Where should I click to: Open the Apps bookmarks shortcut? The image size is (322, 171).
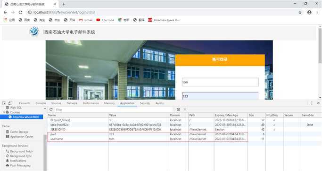coord(9,20)
